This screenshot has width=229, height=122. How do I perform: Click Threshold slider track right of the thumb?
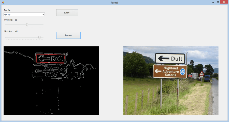coord(36,25)
